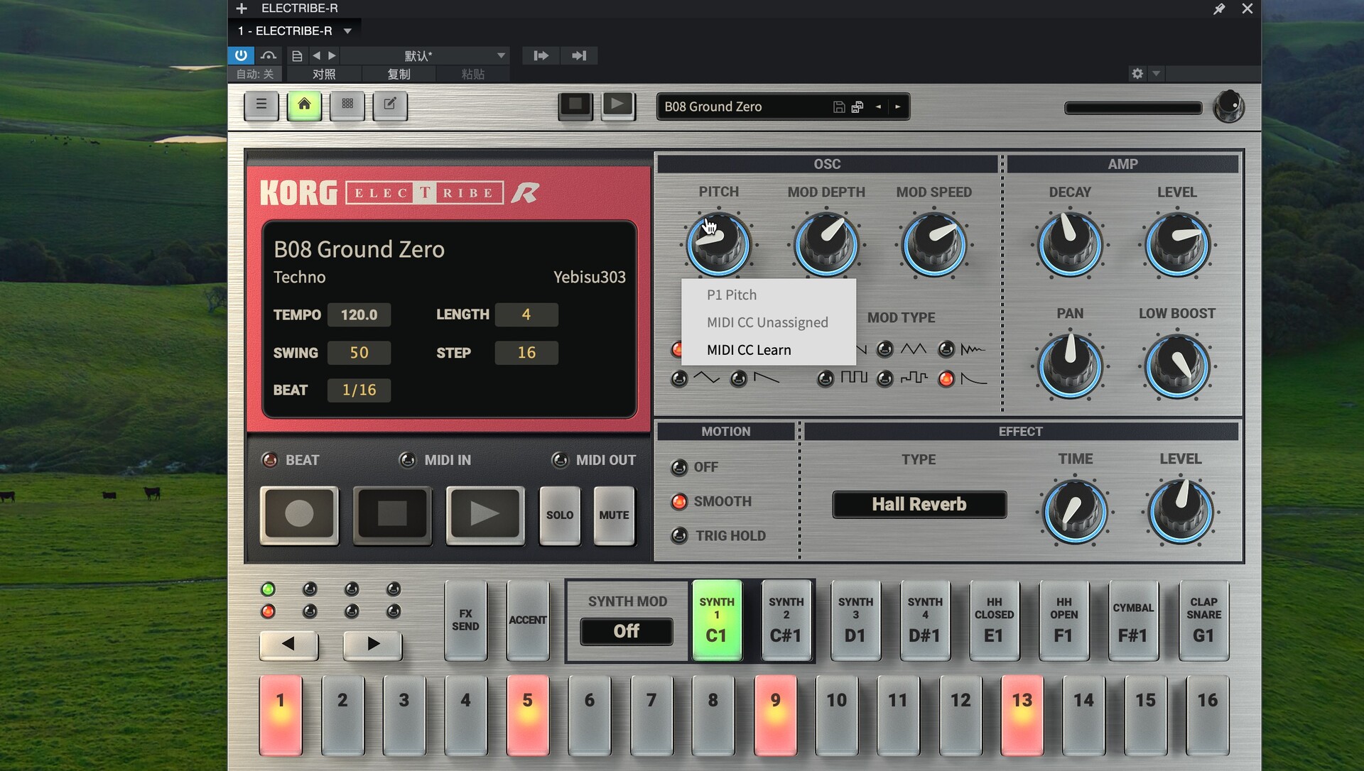Click the save-as copy icon beside pattern name
Image resolution: width=1364 pixels, height=771 pixels.
tap(857, 106)
